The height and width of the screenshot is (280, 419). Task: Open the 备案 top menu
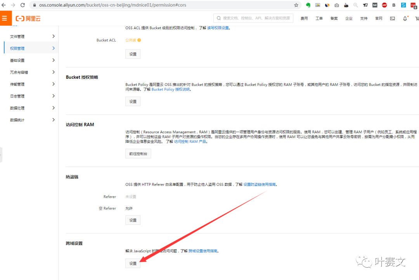tap(334, 19)
